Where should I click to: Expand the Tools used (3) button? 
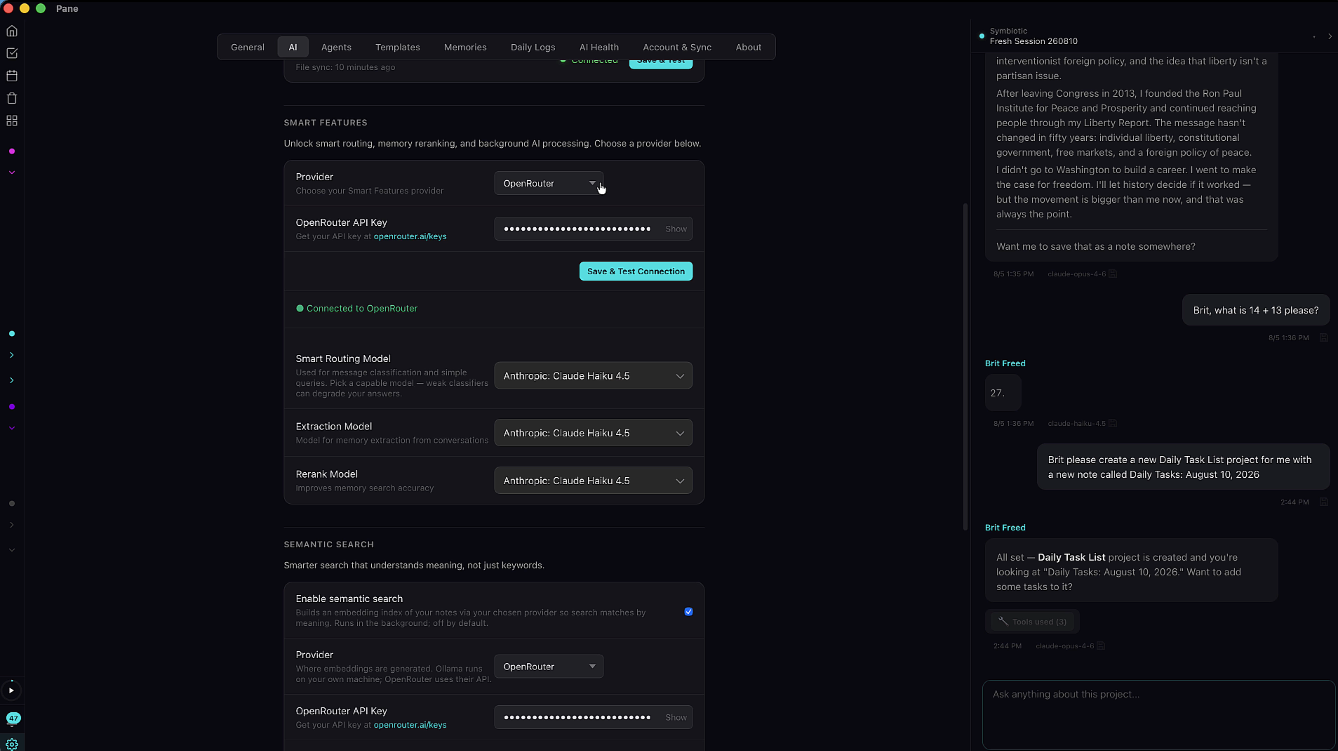point(1032,622)
